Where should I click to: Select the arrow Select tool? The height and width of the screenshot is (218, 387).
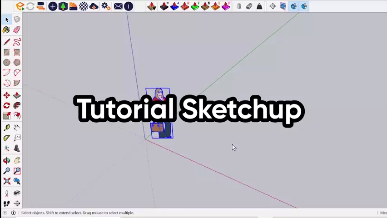[x=6, y=20]
